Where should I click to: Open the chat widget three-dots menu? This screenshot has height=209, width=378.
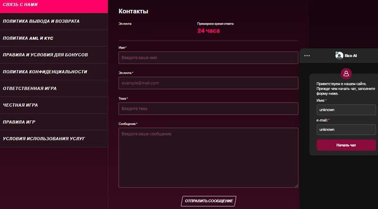click(307, 56)
